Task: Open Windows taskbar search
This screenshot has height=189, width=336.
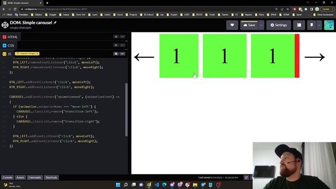Action: tap(126, 185)
